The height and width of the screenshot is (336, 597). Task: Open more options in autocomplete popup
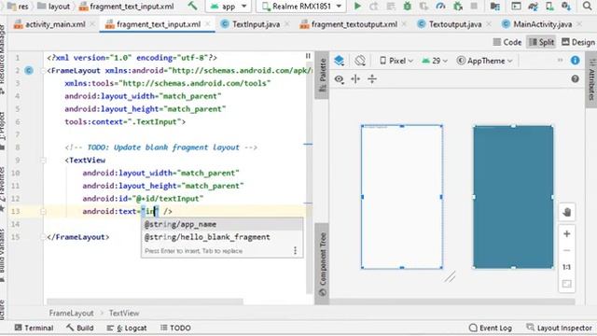[295, 251]
